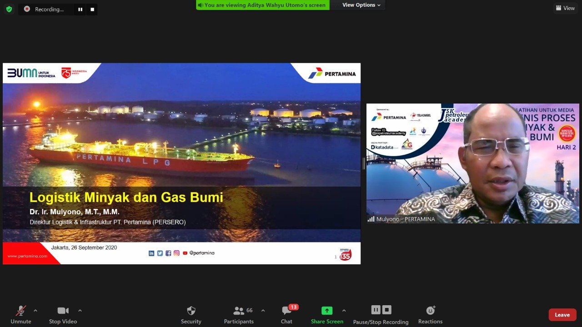The width and height of the screenshot is (582, 327).
Task: Expand Share Screen options chevron
Action: pyautogui.click(x=344, y=311)
